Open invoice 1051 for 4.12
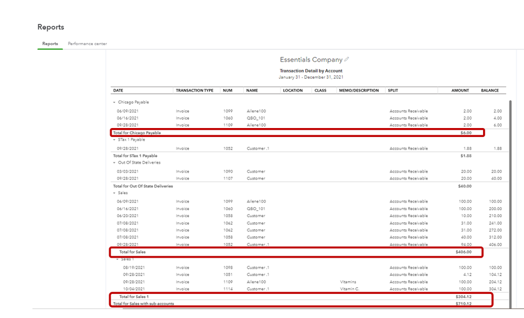The image size is (524, 318). coord(309,274)
